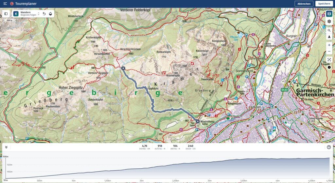Image resolution: width=335 pixels, height=183 pixels.
Task: Select waypoint B on the route
Action: pos(123,69)
